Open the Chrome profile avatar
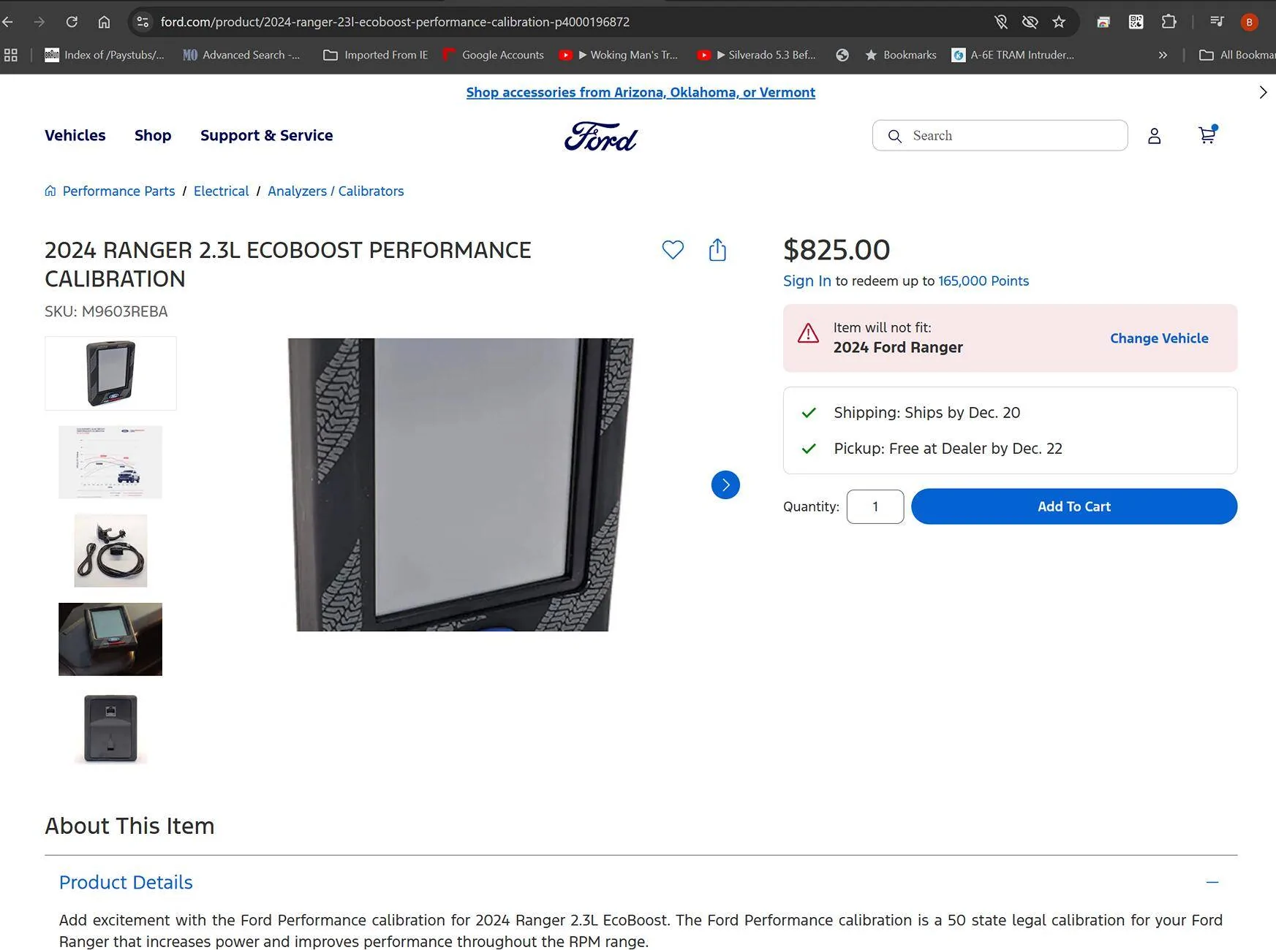Image resolution: width=1276 pixels, height=950 pixels. point(1249,22)
